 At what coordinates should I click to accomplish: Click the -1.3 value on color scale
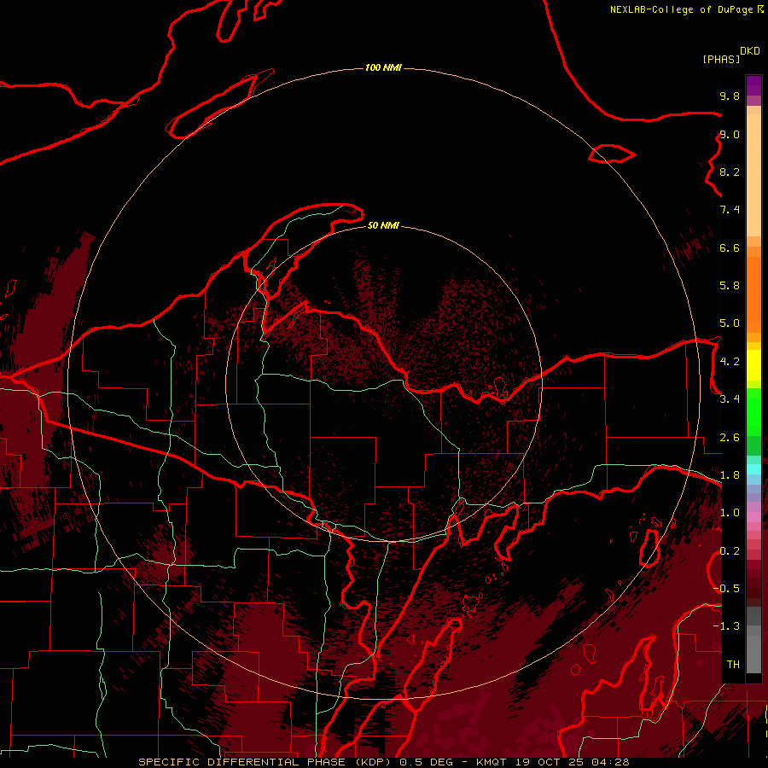726,626
